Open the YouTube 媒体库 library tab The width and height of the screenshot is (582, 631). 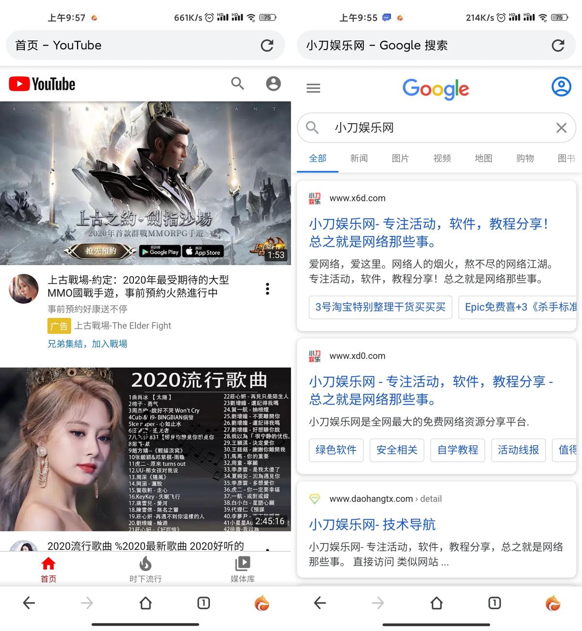coord(242,570)
